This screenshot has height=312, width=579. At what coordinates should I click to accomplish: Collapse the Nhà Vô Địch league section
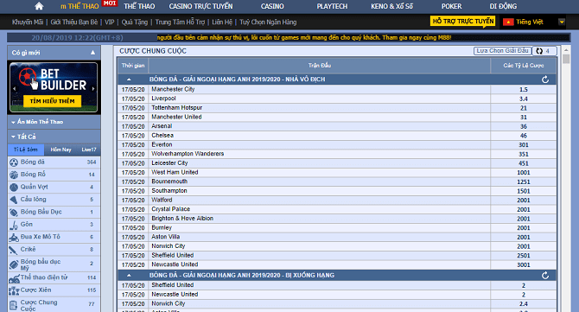click(x=129, y=80)
